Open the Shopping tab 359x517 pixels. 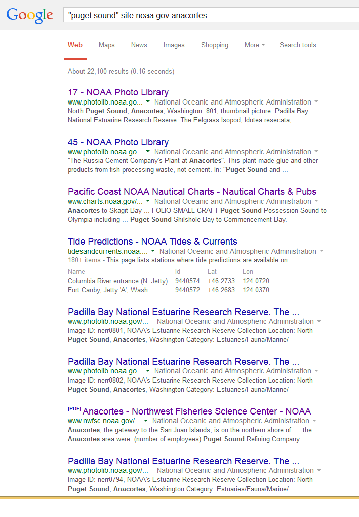215,45
